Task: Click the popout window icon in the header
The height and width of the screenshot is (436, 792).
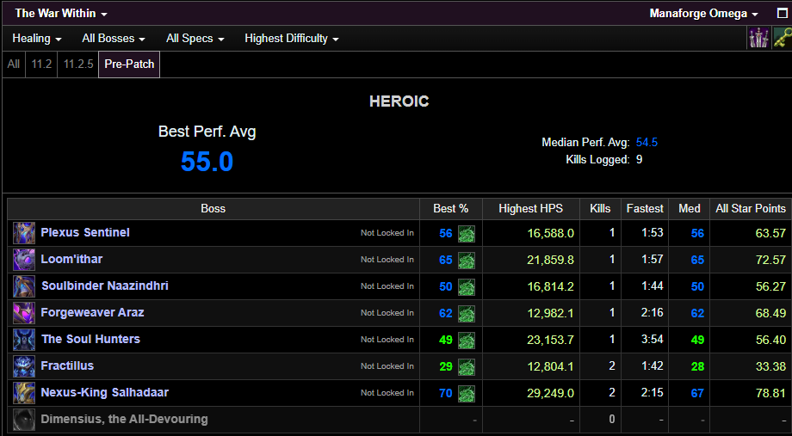Action: 782,14
